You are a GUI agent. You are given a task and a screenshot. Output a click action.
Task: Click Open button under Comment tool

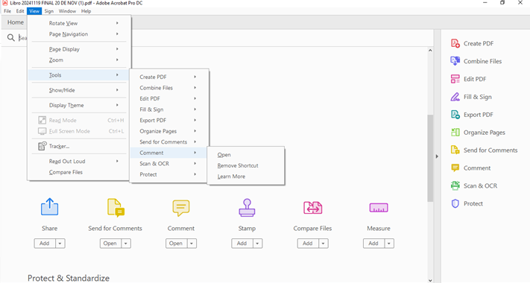pos(176,244)
